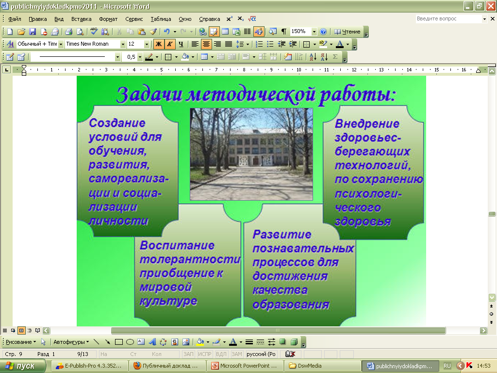
Task: Justify the paragraph text
Action: (229, 44)
